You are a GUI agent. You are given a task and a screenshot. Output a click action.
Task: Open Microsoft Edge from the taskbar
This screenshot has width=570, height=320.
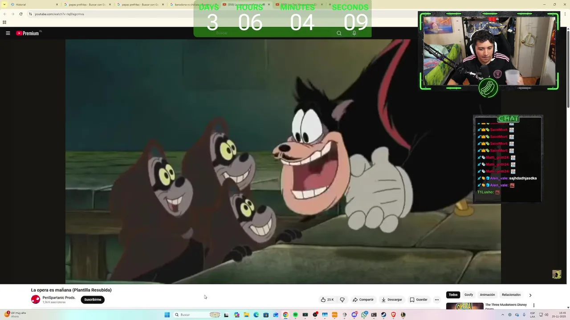pyautogui.click(x=256, y=315)
